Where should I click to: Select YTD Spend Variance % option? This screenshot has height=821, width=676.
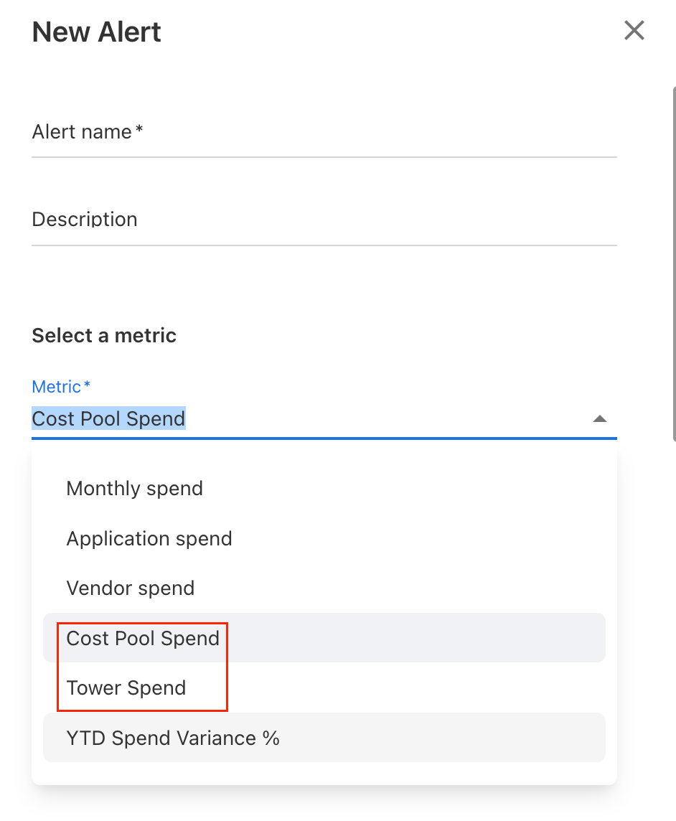point(172,737)
